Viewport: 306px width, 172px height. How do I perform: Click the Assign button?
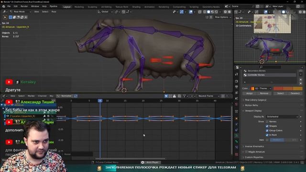pos(250,94)
